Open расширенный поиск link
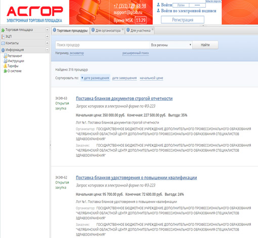258x238 pixels. [x=136, y=53]
